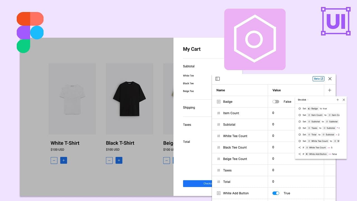Click the minus button under the Beige product
Image resolution: width=357 pixels, height=201 pixels.
click(167, 161)
